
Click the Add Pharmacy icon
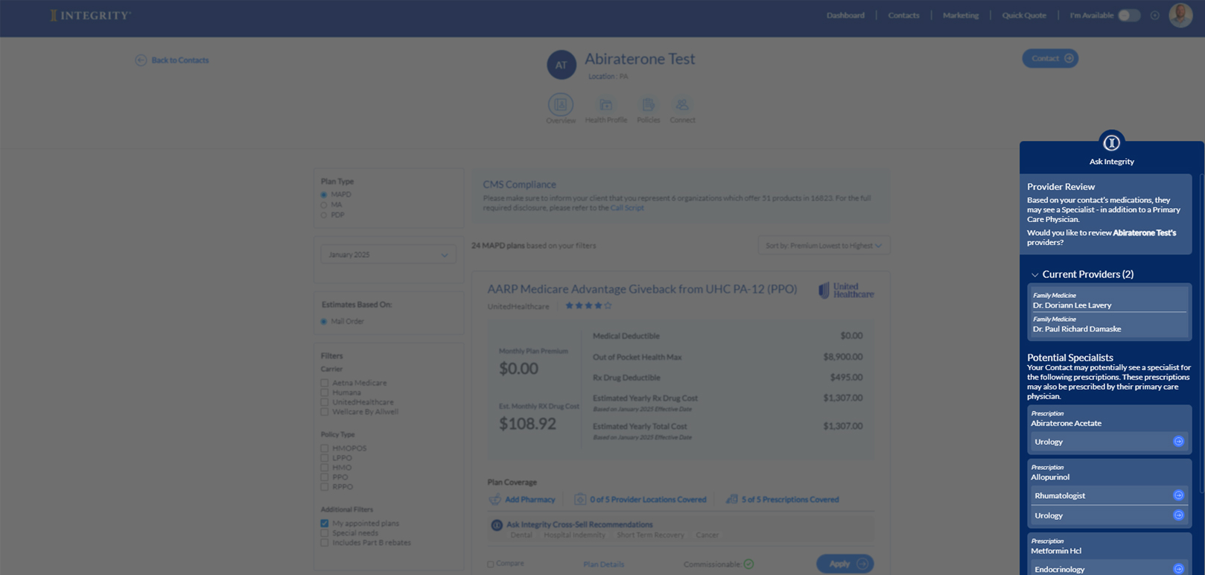click(x=495, y=500)
